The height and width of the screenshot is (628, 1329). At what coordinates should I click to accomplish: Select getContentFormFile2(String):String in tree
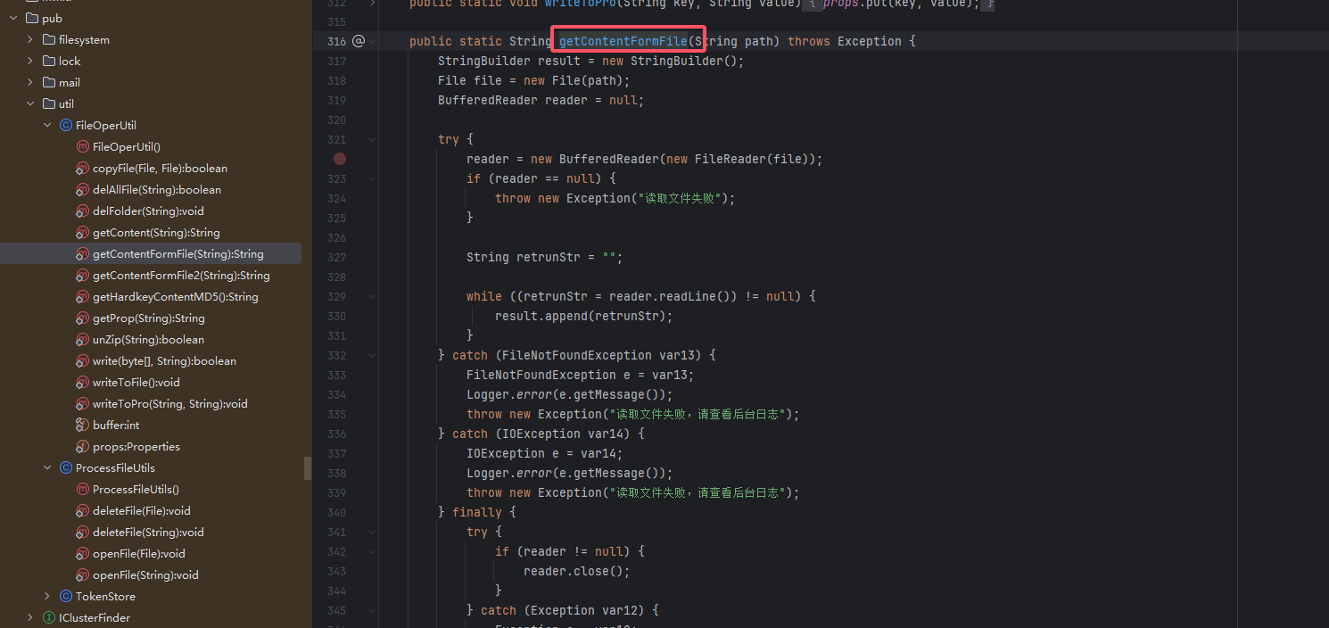(180, 276)
